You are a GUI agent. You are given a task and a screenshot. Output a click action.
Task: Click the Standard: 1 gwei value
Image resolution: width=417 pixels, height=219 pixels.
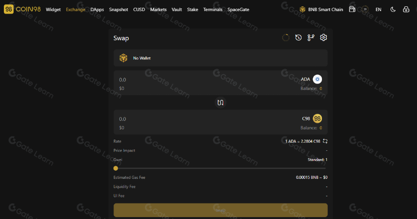pos(318,160)
